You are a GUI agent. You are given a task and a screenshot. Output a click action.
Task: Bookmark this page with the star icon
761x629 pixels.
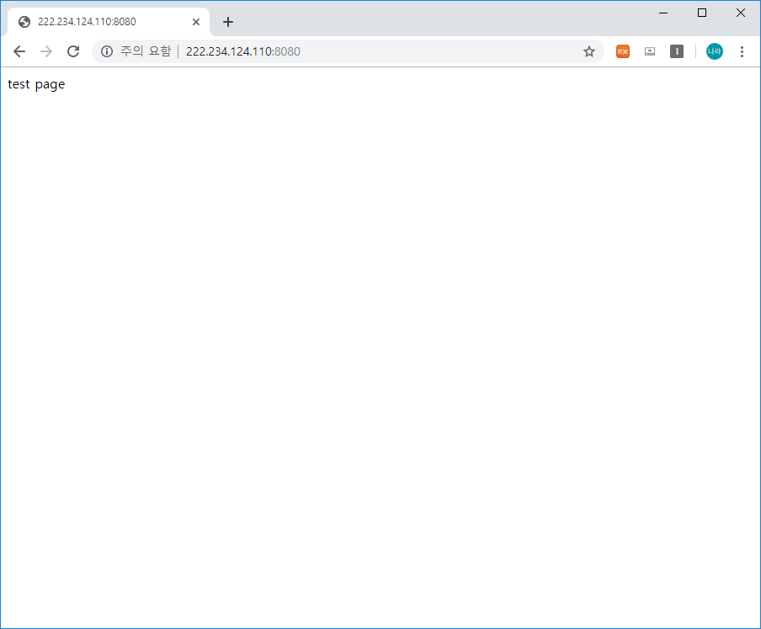tap(588, 51)
